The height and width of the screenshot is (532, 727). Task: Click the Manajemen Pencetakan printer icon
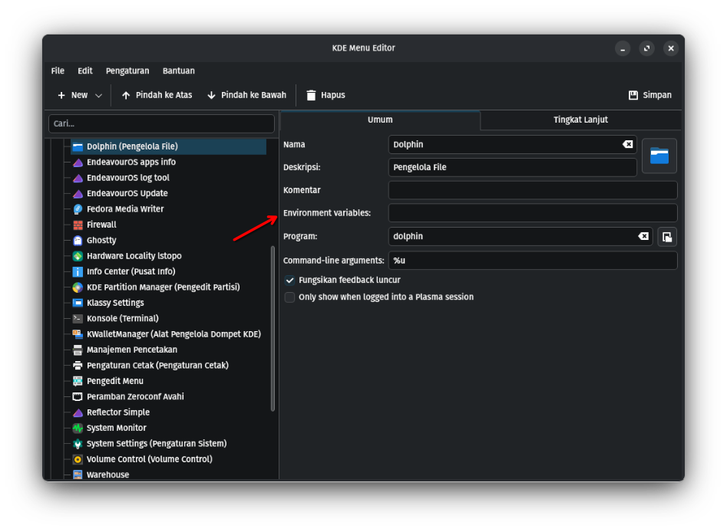coord(78,350)
